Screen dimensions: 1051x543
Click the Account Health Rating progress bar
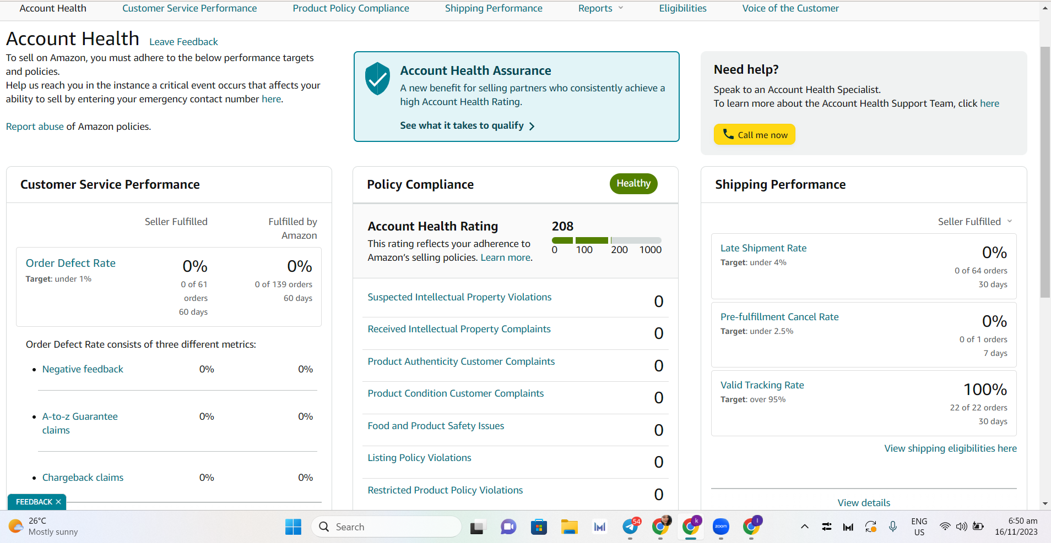(606, 240)
